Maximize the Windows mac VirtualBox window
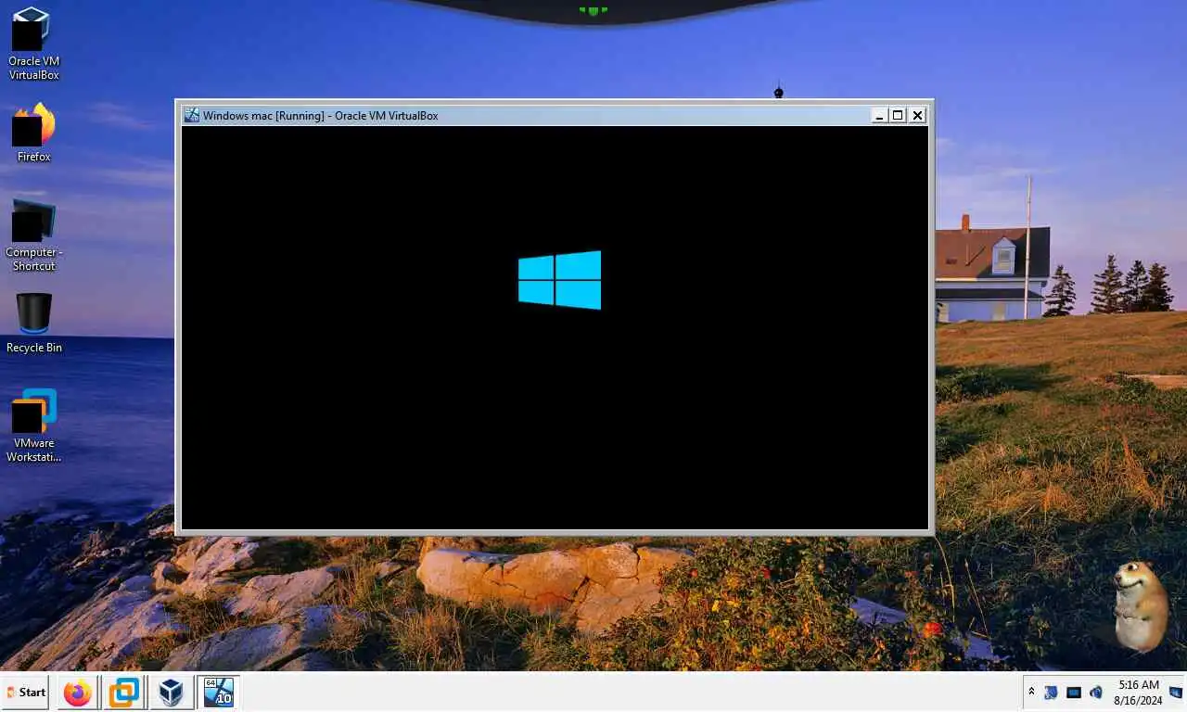The width and height of the screenshot is (1187, 712). (898, 116)
